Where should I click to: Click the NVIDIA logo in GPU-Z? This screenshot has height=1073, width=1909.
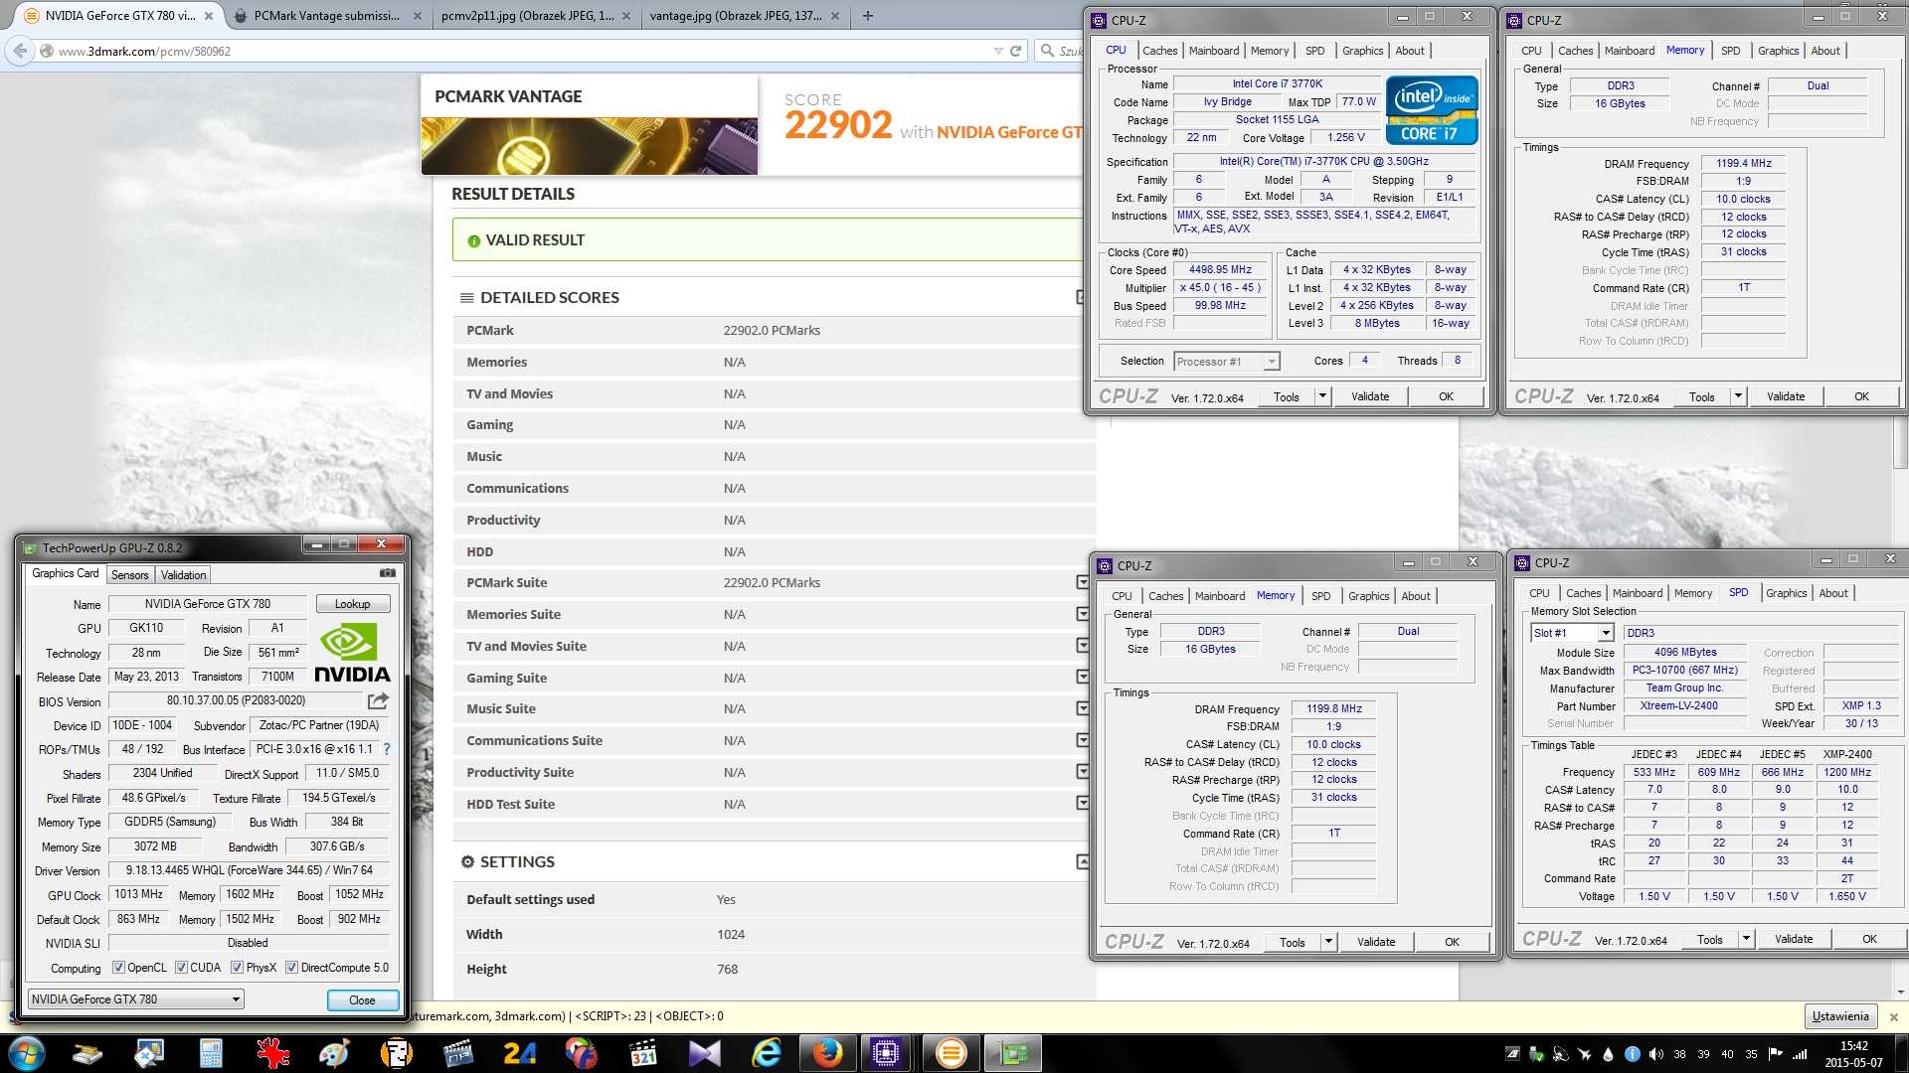pyautogui.click(x=352, y=653)
